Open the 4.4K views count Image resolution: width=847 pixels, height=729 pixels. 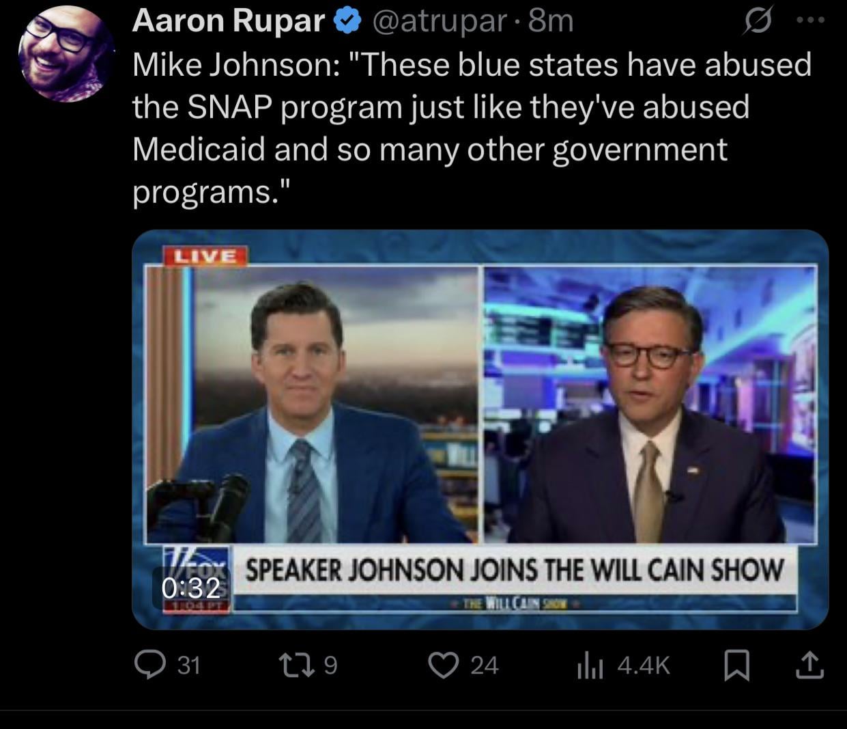pos(644,665)
